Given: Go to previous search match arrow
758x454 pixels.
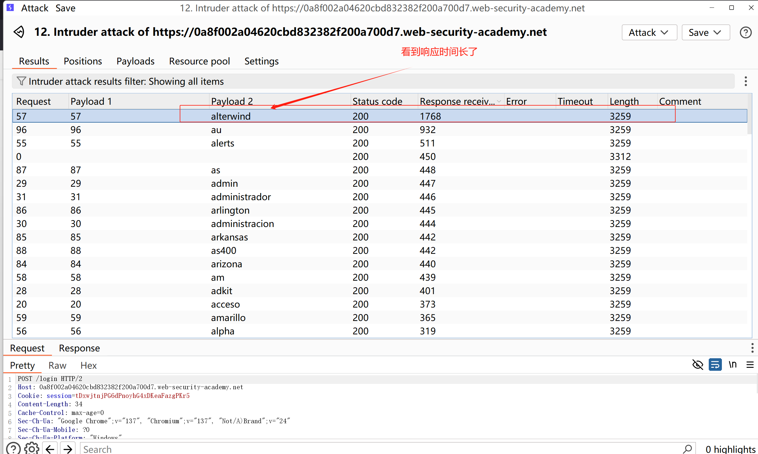Looking at the screenshot, I should point(50,449).
